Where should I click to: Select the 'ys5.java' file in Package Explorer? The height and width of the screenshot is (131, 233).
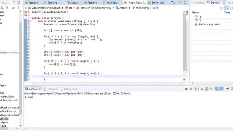point(4,119)
